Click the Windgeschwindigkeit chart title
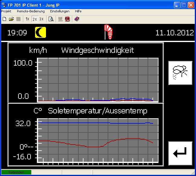196x176 pixels. (98, 51)
